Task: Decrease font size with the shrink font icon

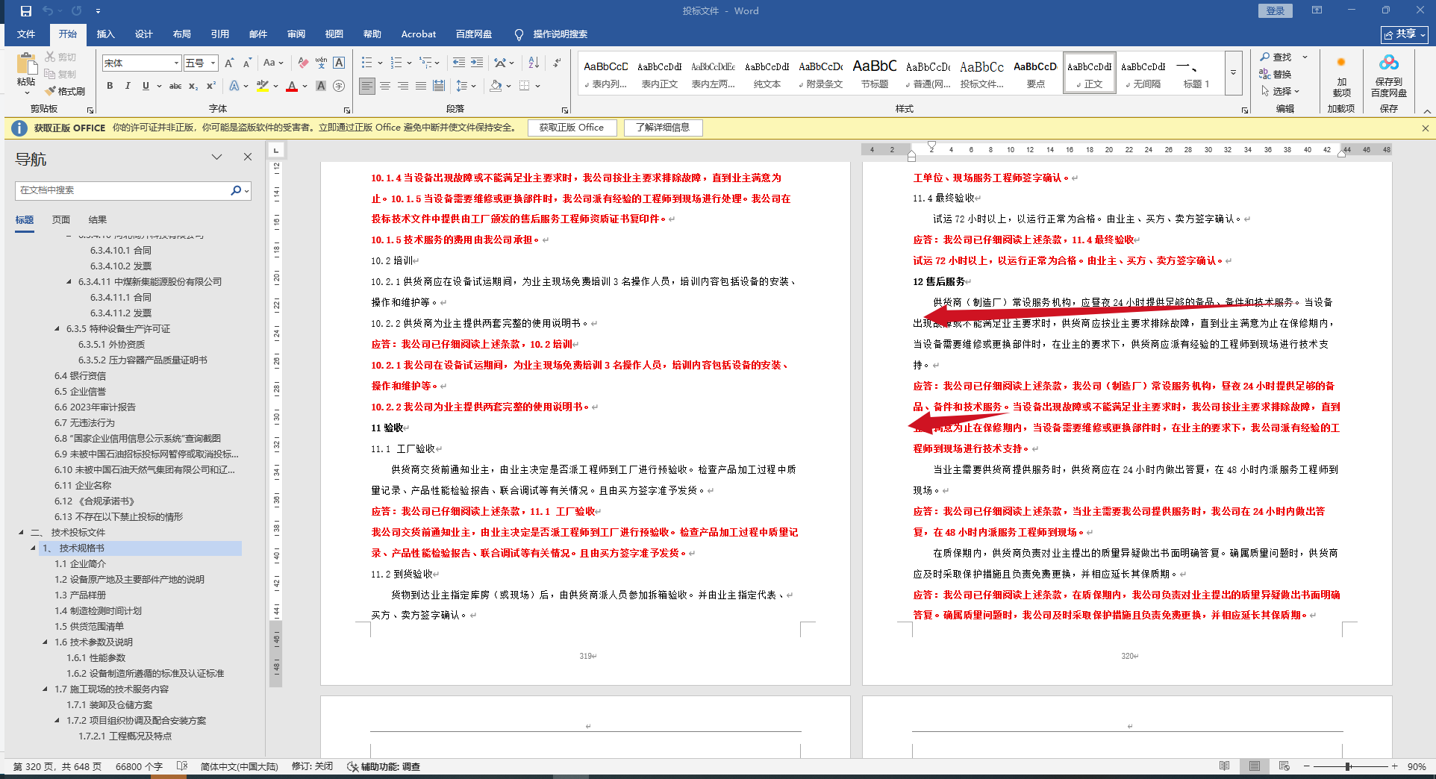Action: [x=247, y=63]
